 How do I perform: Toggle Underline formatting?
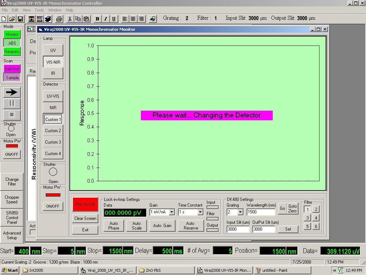click(x=114, y=19)
